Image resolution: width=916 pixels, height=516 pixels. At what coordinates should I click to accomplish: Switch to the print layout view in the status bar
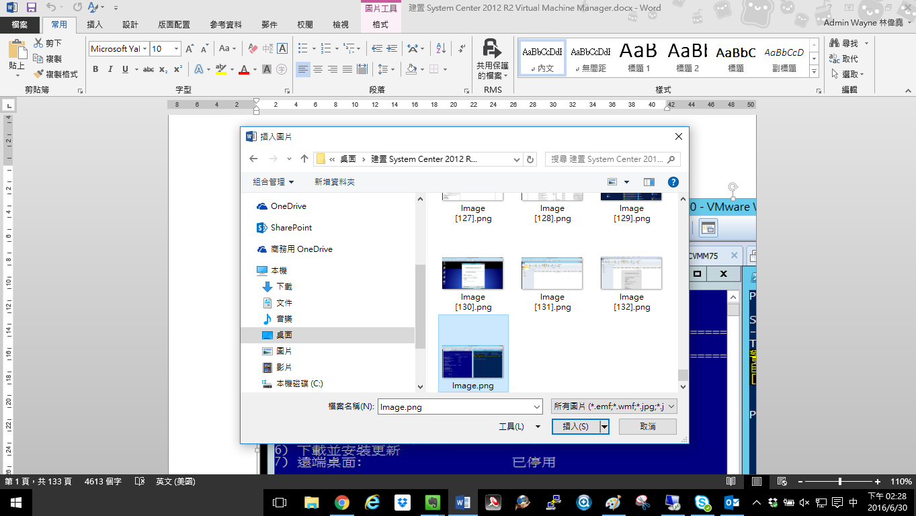756,482
